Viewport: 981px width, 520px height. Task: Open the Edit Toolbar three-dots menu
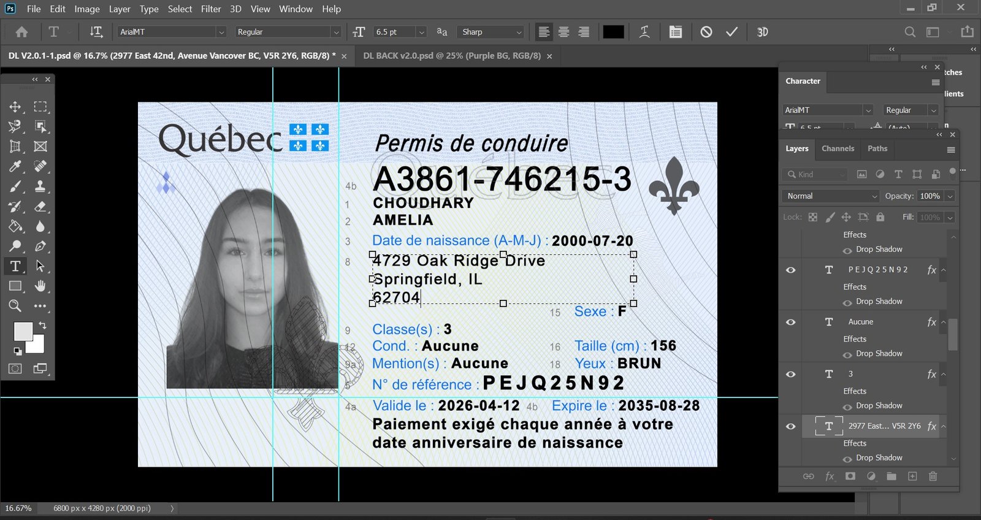(40, 306)
